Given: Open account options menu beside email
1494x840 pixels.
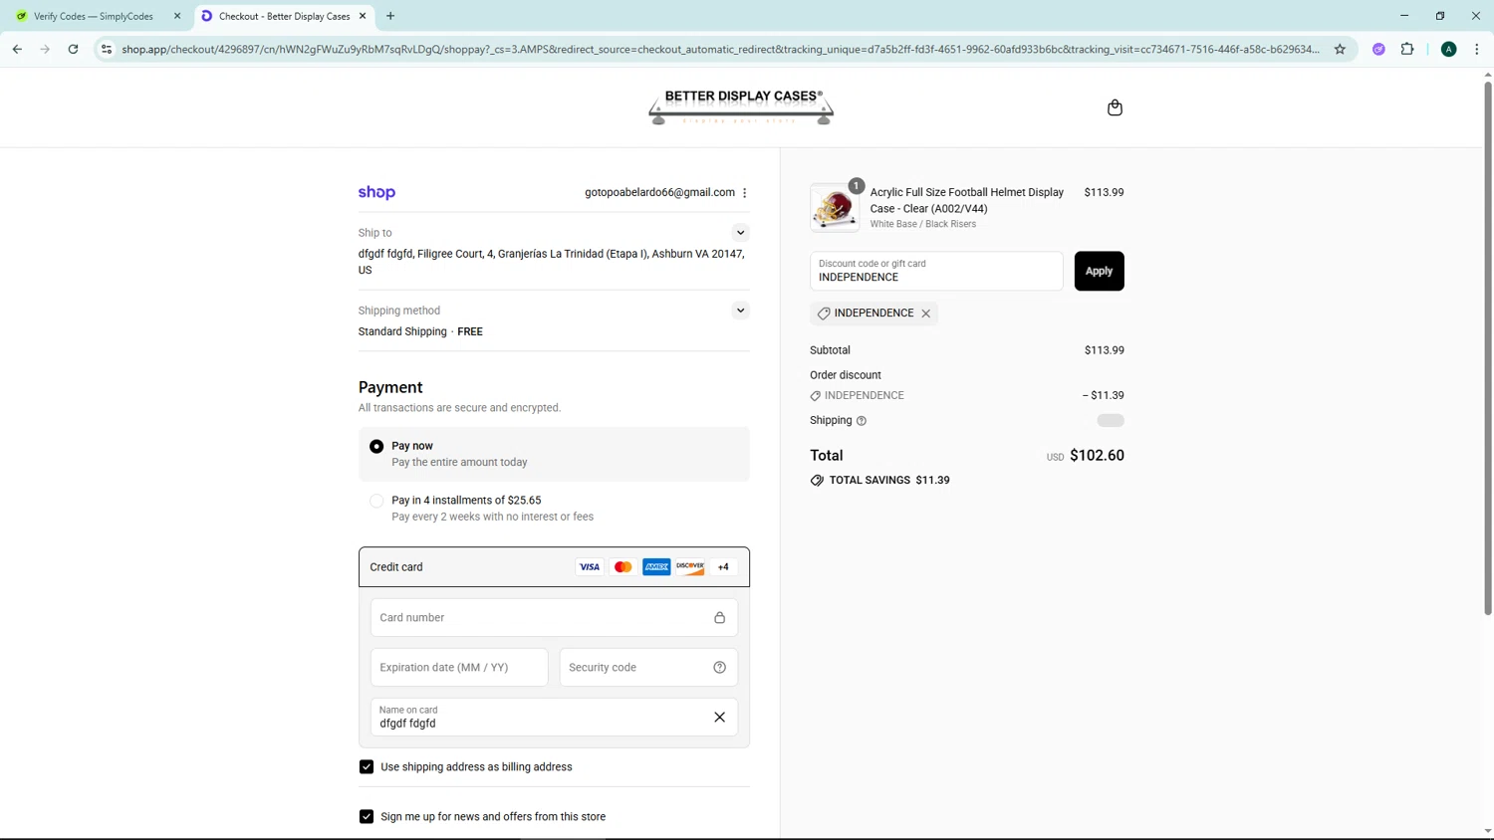Looking at the screenshot, I should pyautogui.click(x=744, y=193).
